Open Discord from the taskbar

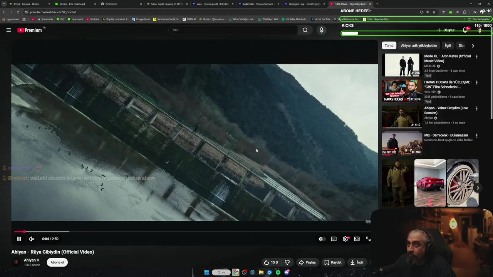pos(287,272)
